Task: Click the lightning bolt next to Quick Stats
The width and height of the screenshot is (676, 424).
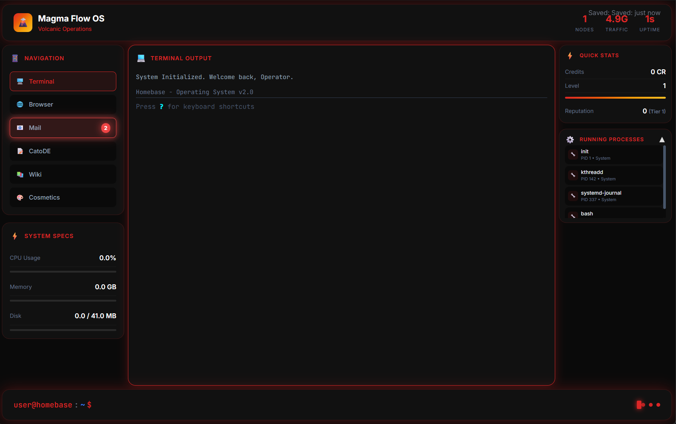Action: coord(570,55)
